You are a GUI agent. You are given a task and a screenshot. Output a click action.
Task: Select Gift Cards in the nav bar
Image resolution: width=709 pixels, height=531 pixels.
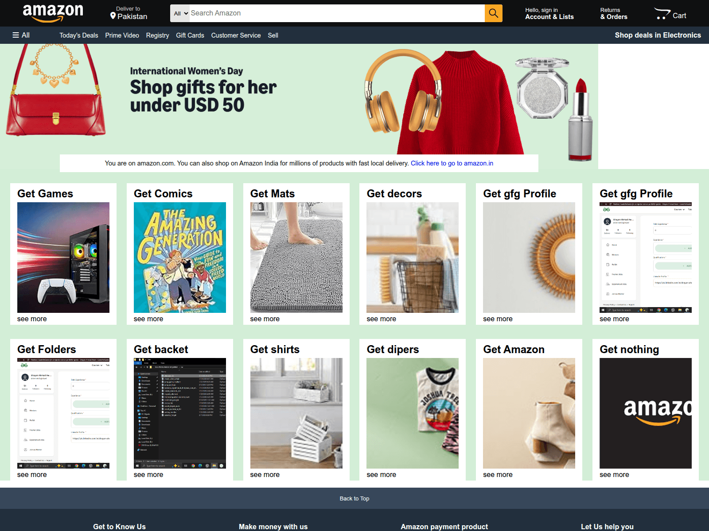190,35
